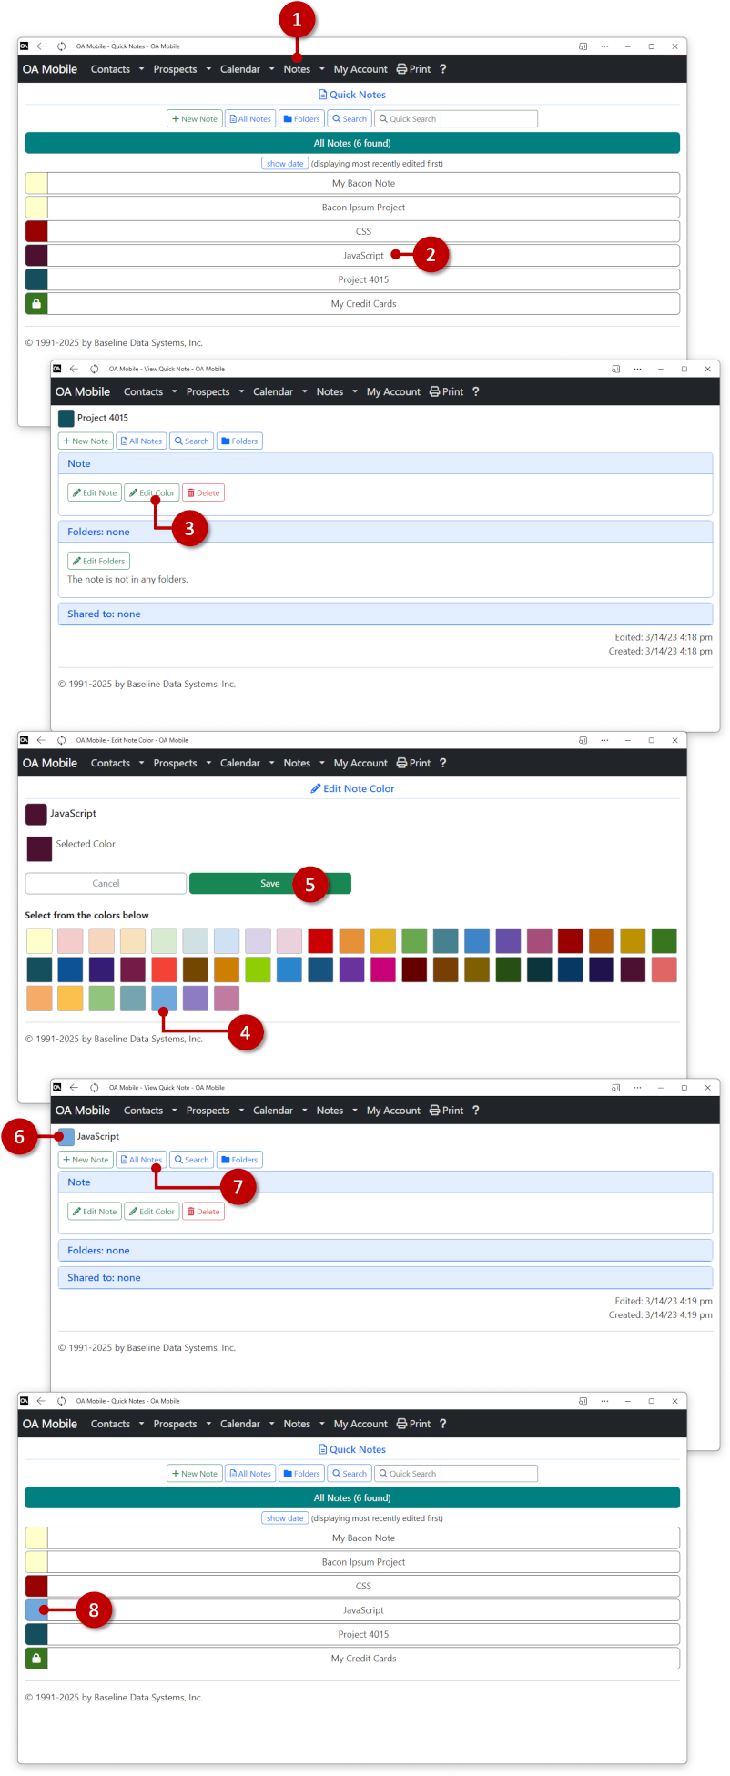
Task: Expand Contacts dropdown in the Project 4015 window
Action: point(150,391)
